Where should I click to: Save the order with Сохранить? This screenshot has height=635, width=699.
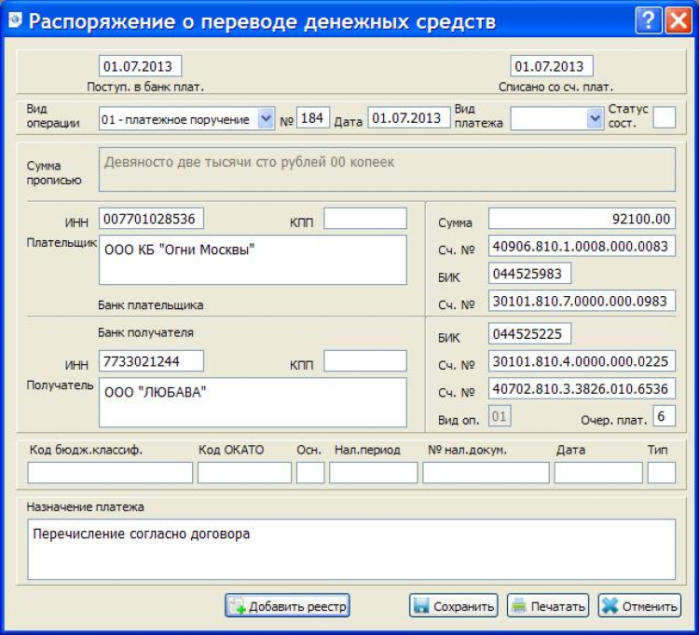coord(453,605)
